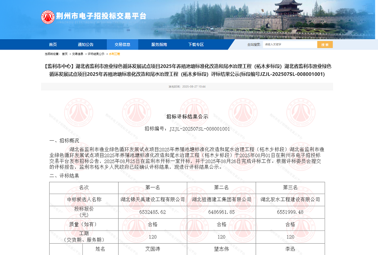Focus the 全站搜索 keyword input field

point(289,44)
